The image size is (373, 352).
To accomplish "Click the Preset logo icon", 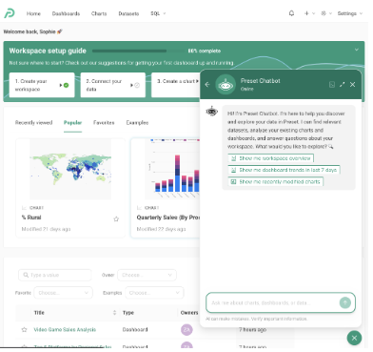I will point(10,13).
